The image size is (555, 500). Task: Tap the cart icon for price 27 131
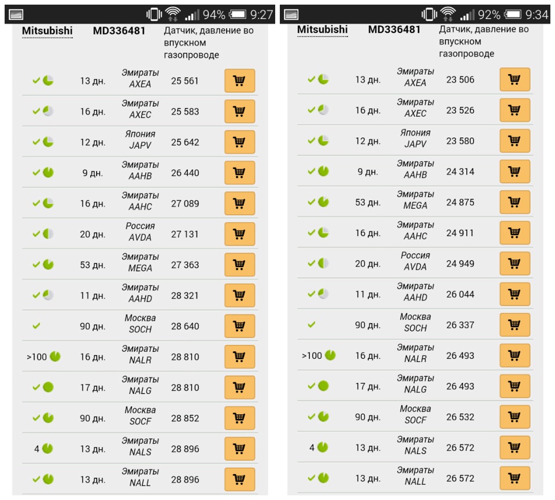[239, 234]
